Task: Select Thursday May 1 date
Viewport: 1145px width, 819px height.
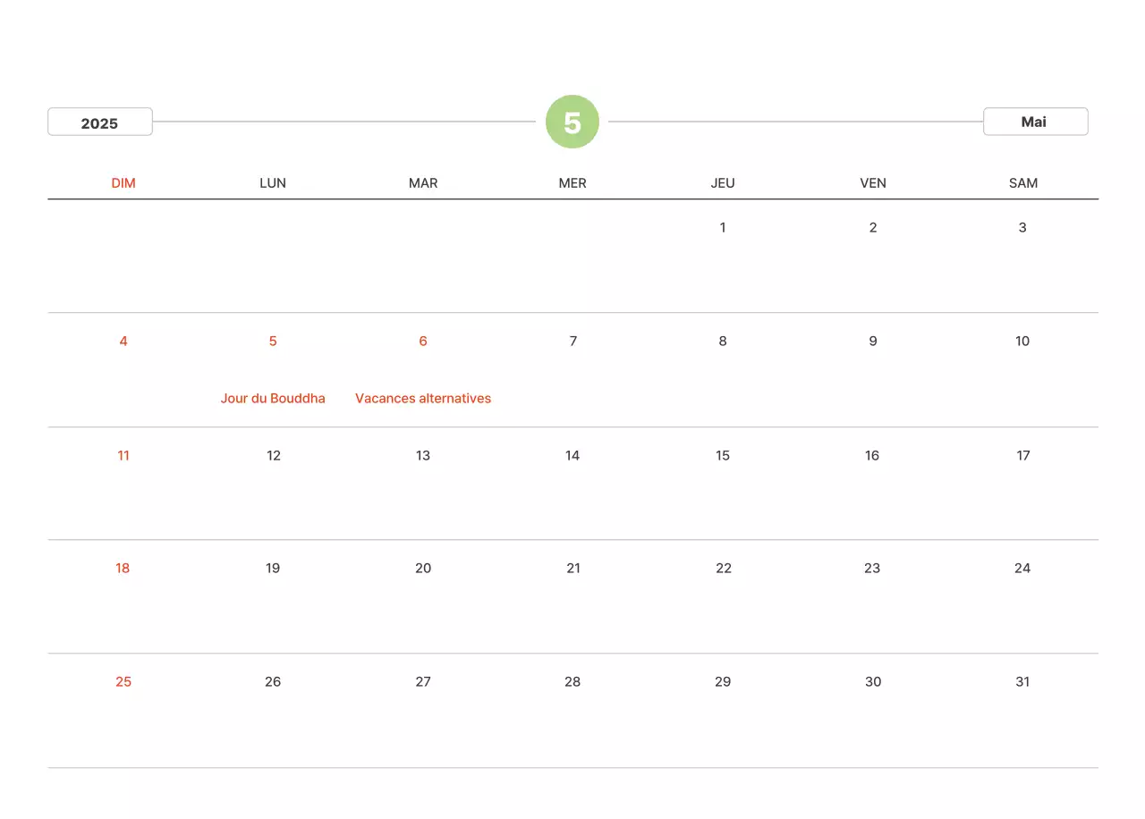Action: coord(723,228)
